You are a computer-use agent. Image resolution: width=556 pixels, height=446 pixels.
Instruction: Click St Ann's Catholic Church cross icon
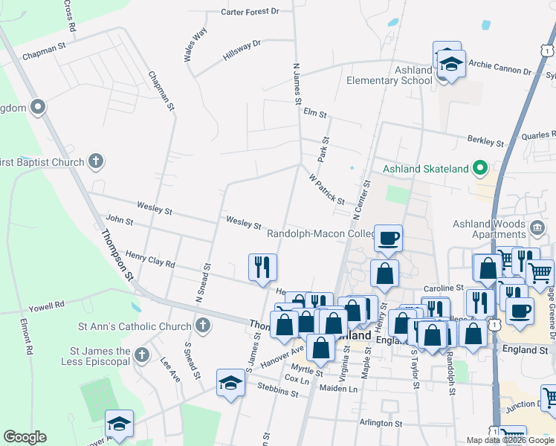(203, 326)
